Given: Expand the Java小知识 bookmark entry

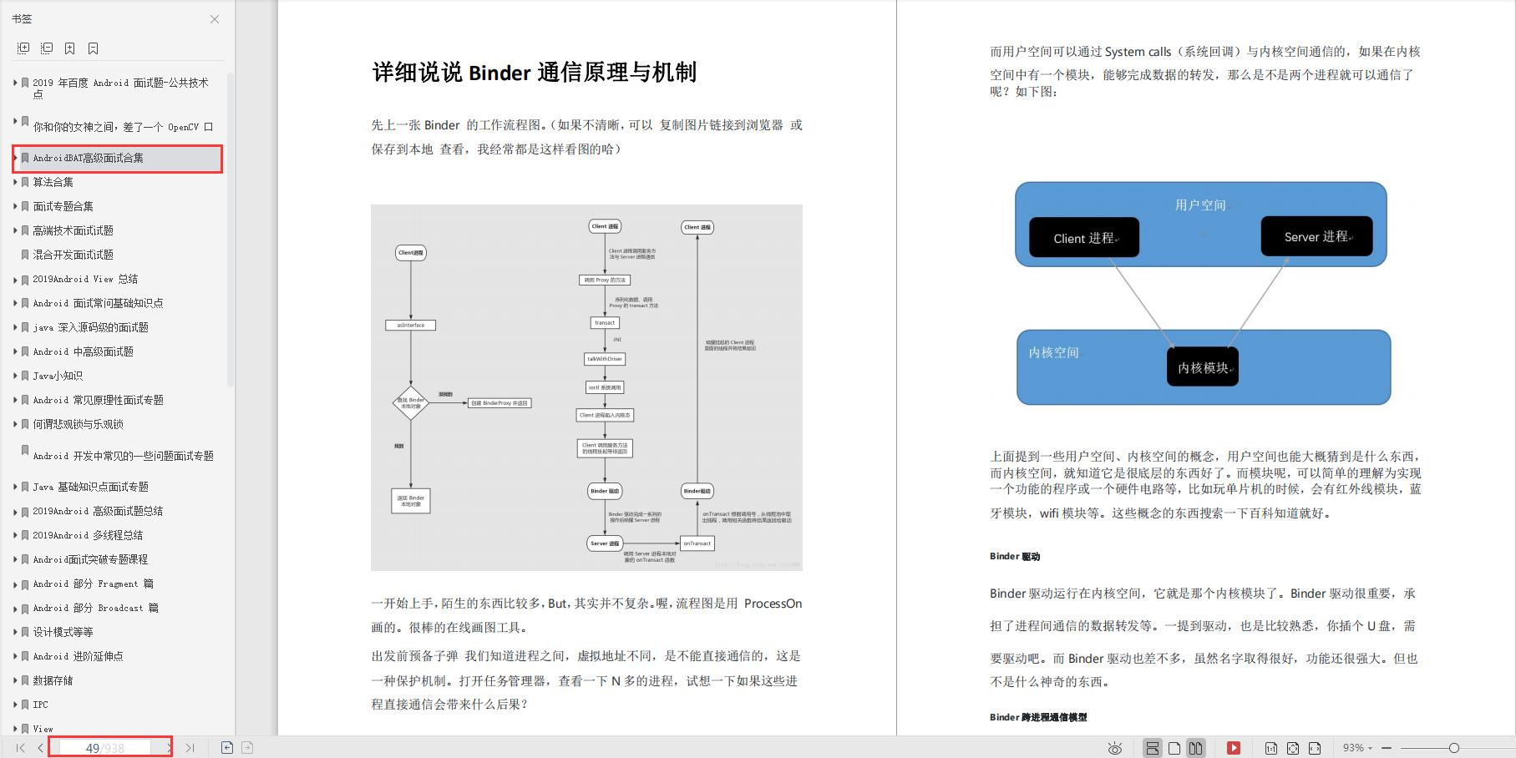Looking at the screenshot, I should pos(14,375).
